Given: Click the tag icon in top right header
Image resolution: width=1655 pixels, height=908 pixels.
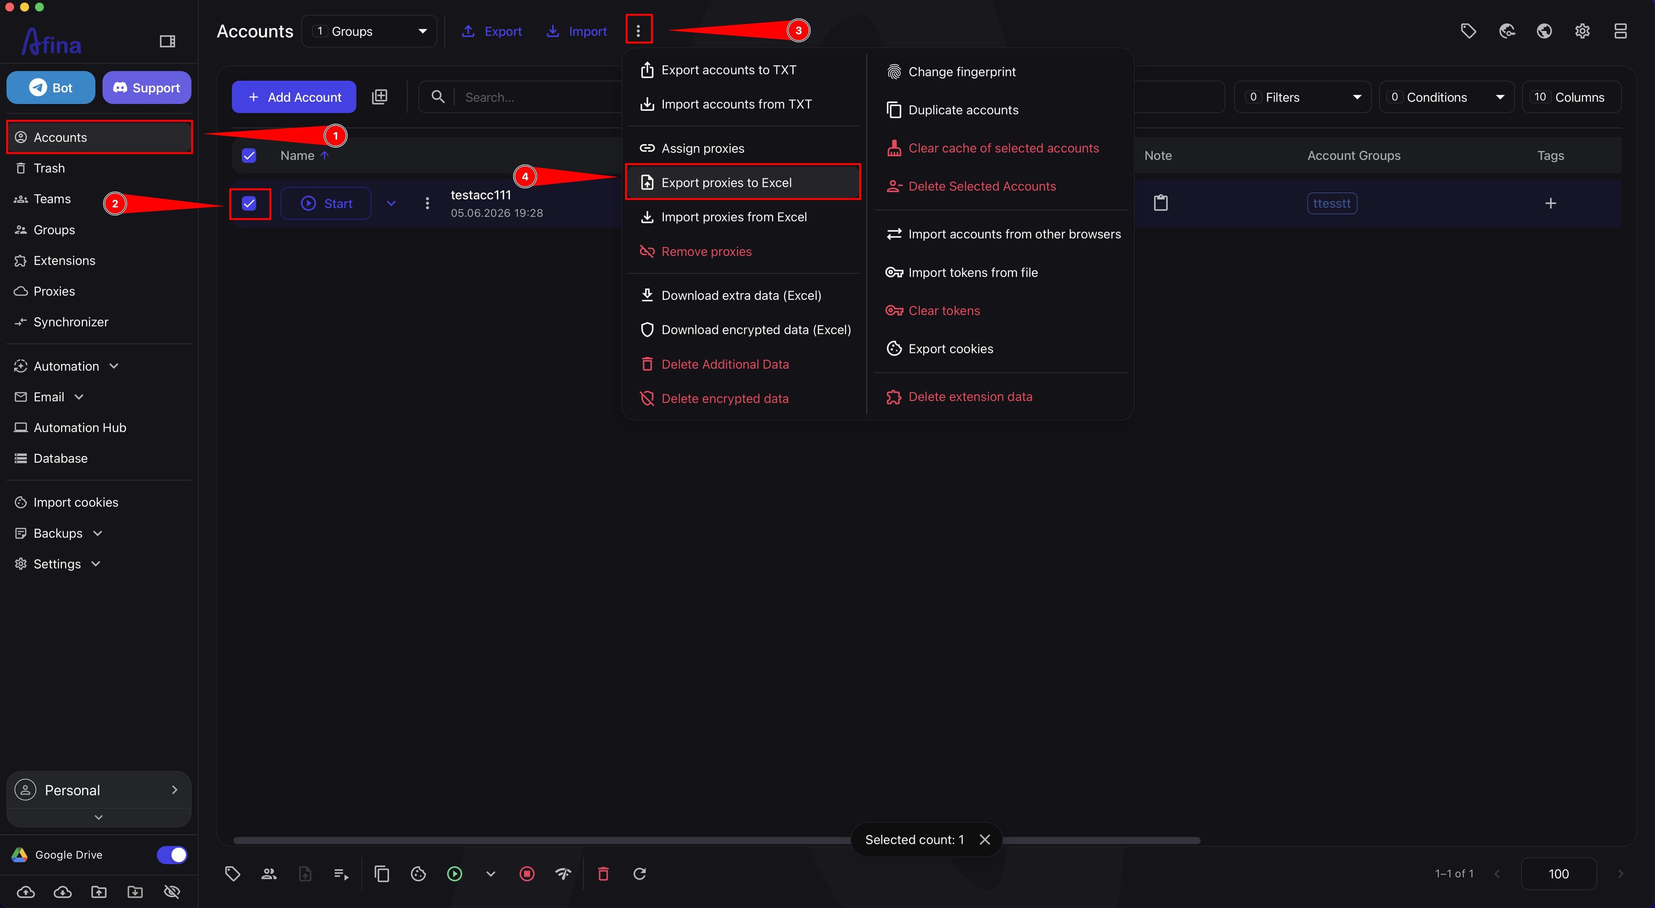Looking at the screenshot, I should (x=1468, y=31).
